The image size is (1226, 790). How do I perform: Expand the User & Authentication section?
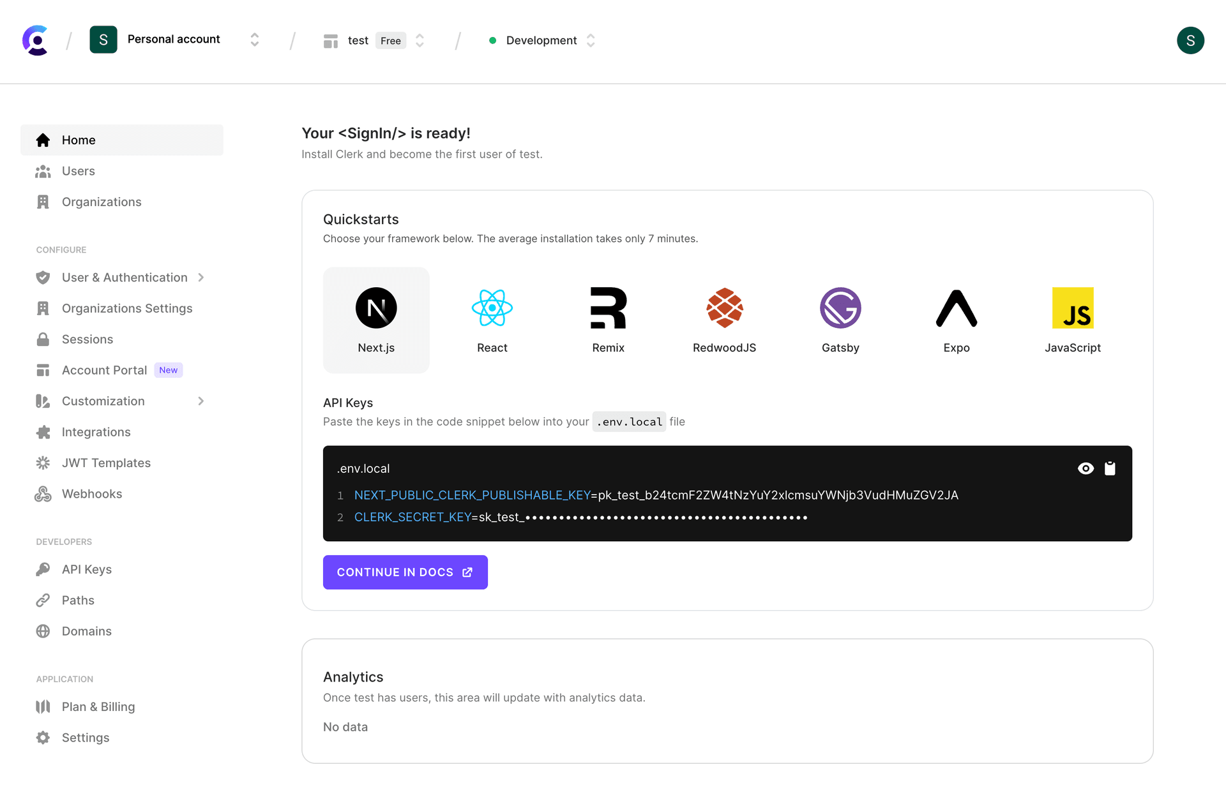124,278
